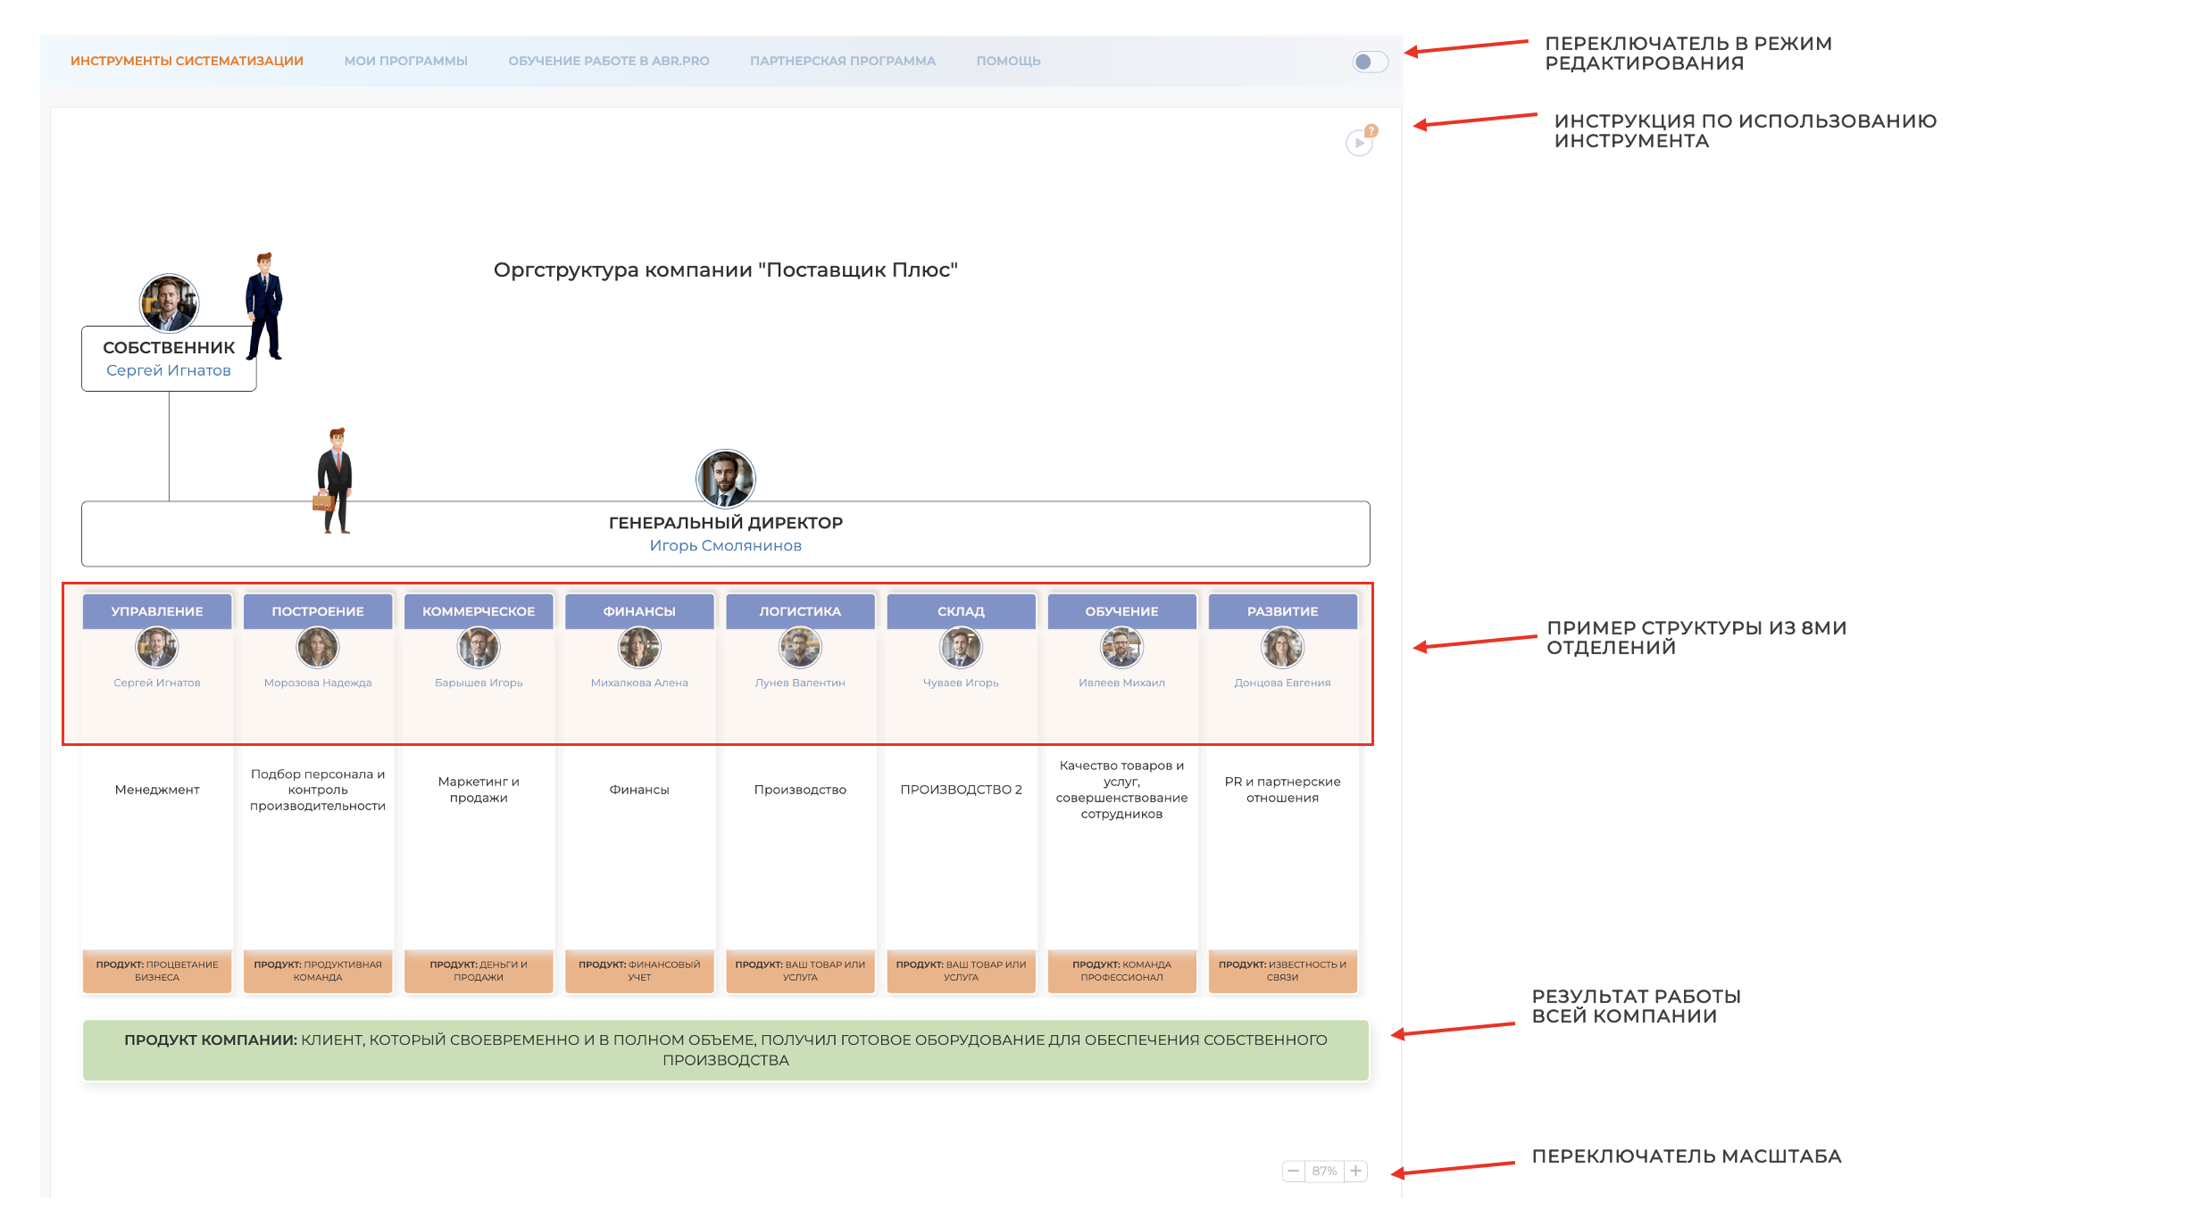The height and width of the screenshot is (1226, 2200).
Task: Click the owner's avatar photo
Action: [x=169, y=302]
